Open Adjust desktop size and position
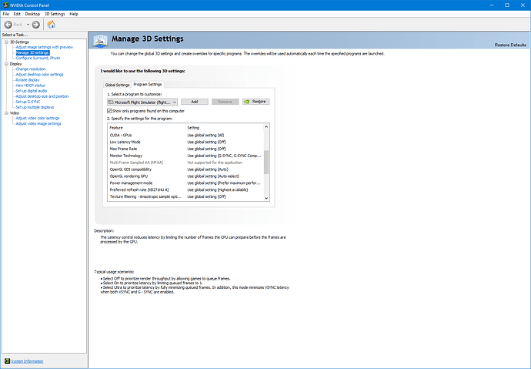This screenshot has width=531, height=369. click(42, 96)
